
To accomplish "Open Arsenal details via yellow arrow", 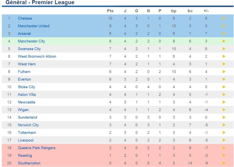I will point(224,34).
